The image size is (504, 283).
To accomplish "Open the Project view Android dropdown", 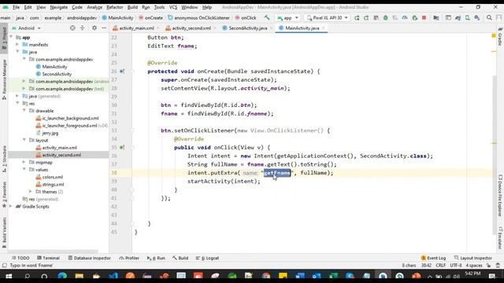I will (27, 28).
